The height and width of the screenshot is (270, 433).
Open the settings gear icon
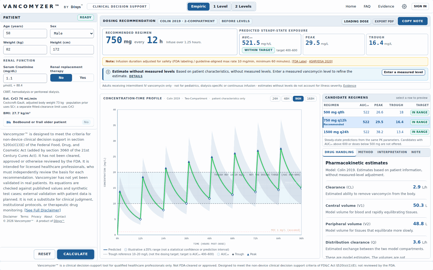click(404, 6)
